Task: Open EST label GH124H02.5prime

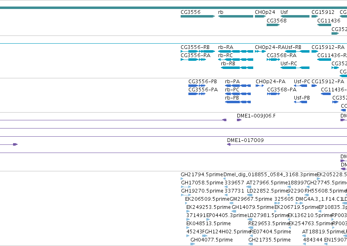Action: click(228, 232)
